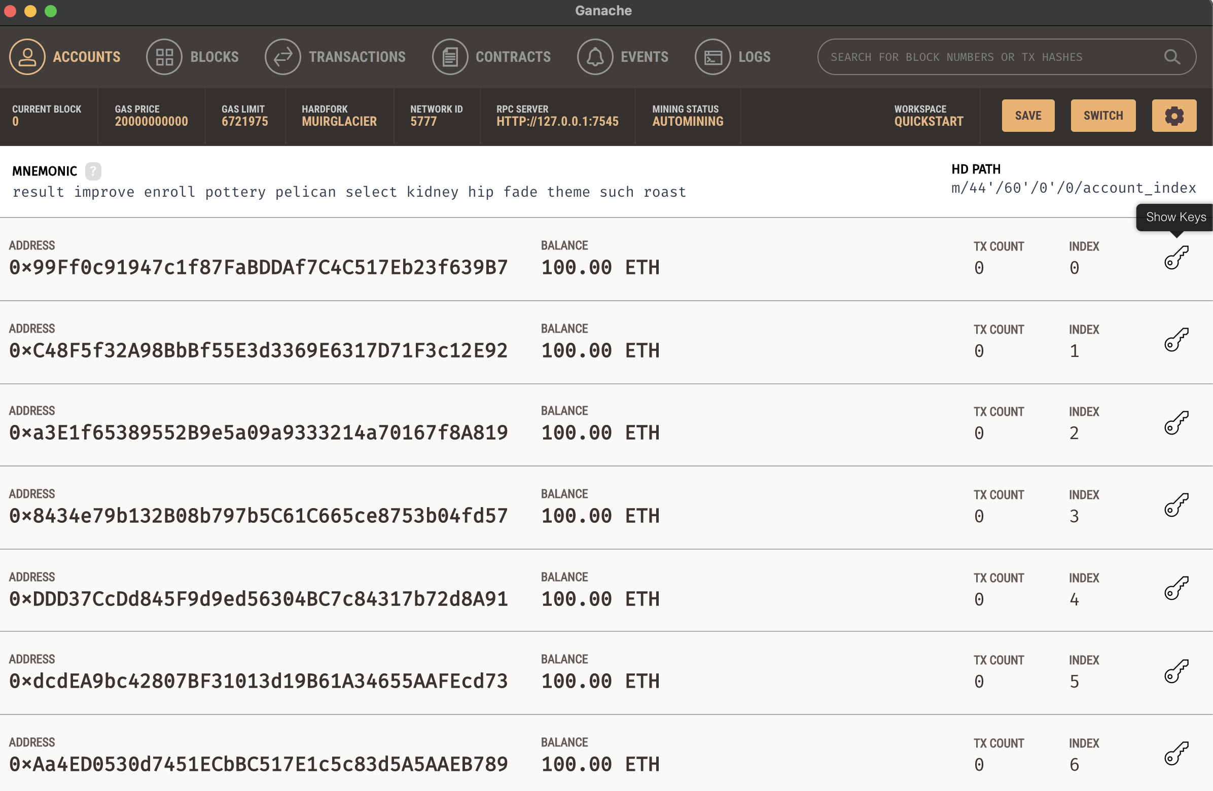Click the search magnifier icon
1213x791 pixels.
pyautogui.click(x=1172, y=57)
